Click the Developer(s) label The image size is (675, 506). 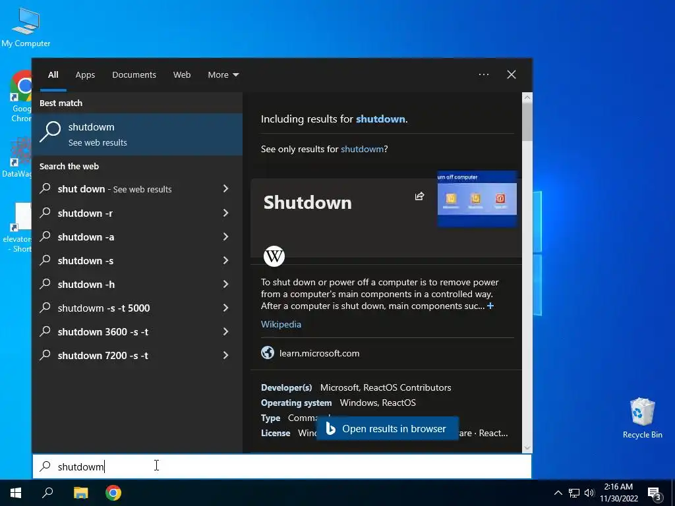click(x=286, y=387)
